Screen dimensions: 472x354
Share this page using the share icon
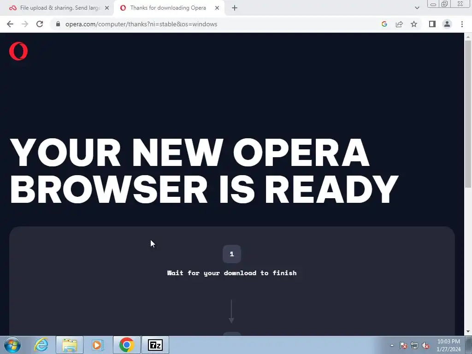click(x=399, y=24)
